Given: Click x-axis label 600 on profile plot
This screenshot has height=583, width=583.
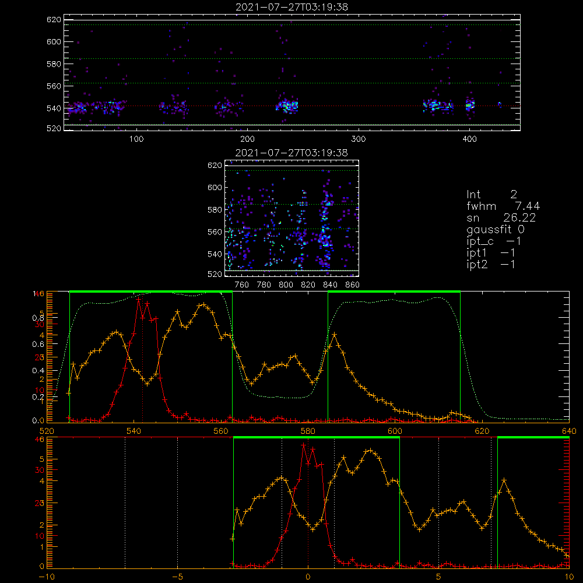Looking at the screenshot, I should (395, 431).
